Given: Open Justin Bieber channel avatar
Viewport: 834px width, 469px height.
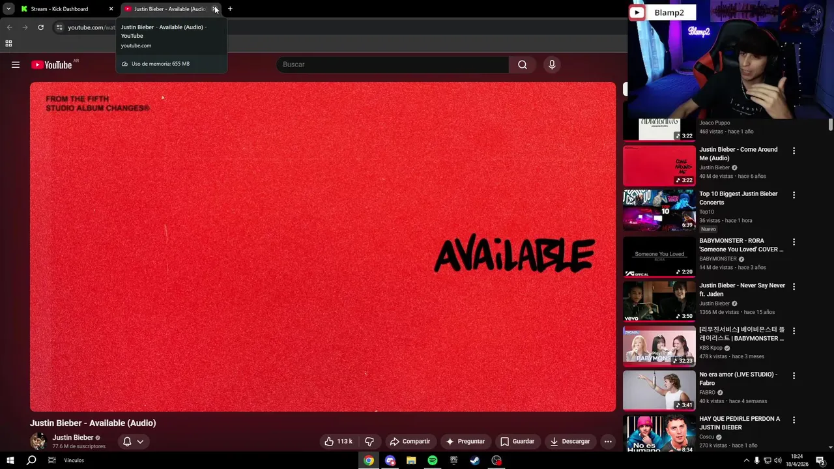Looking at the screenshot, I should click(x=38, y=441).
